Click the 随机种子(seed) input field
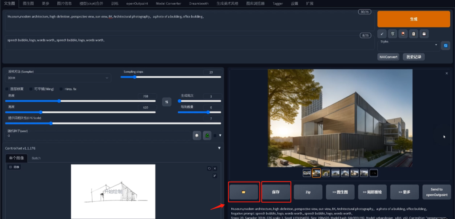 point(98,135)
